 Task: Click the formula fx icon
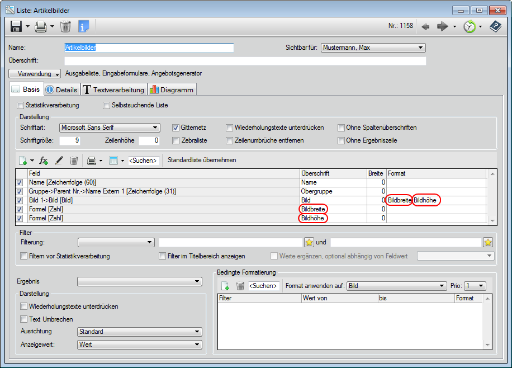(x=44, y=161)
